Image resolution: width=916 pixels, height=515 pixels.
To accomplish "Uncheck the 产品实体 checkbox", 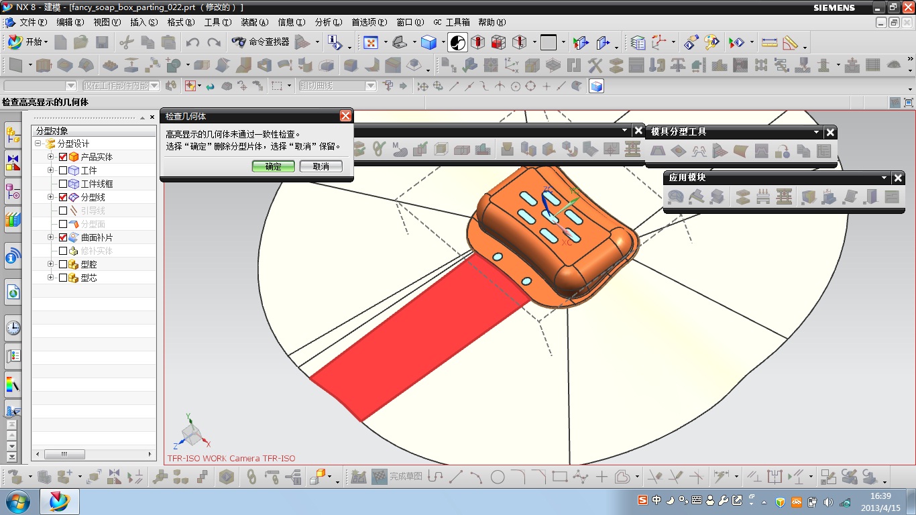I will [63, 157].
